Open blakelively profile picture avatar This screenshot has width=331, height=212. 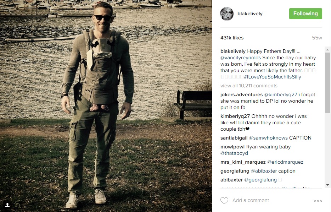pyautogui.click(x=227, y=14)
